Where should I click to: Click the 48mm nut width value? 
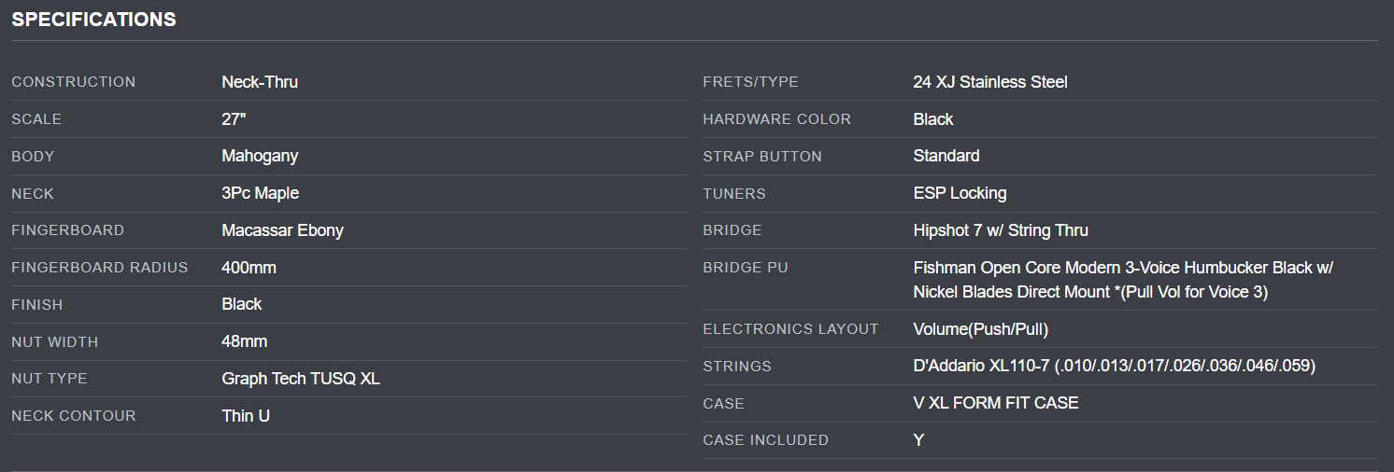(x=244, y=341)
